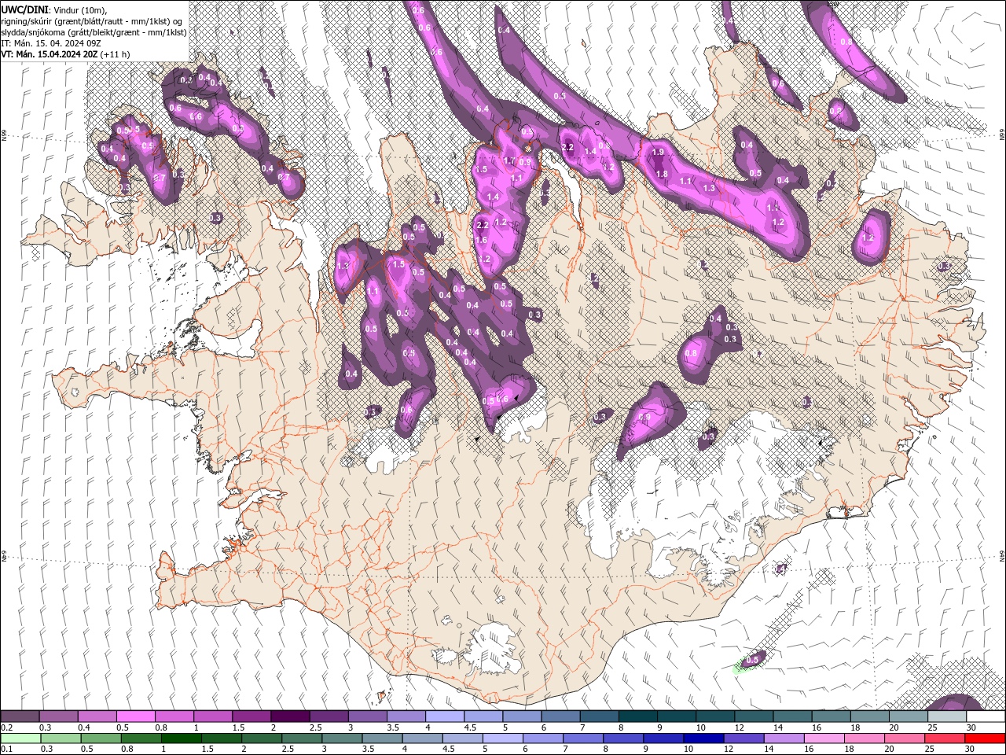Pick the bottom-row violet swatch labeled 14
This screenshot has height=755, width=1006.
(784, 738)
